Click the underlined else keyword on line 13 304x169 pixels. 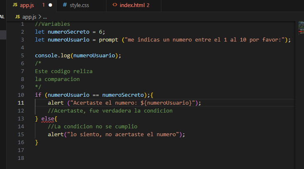(48, 119)
